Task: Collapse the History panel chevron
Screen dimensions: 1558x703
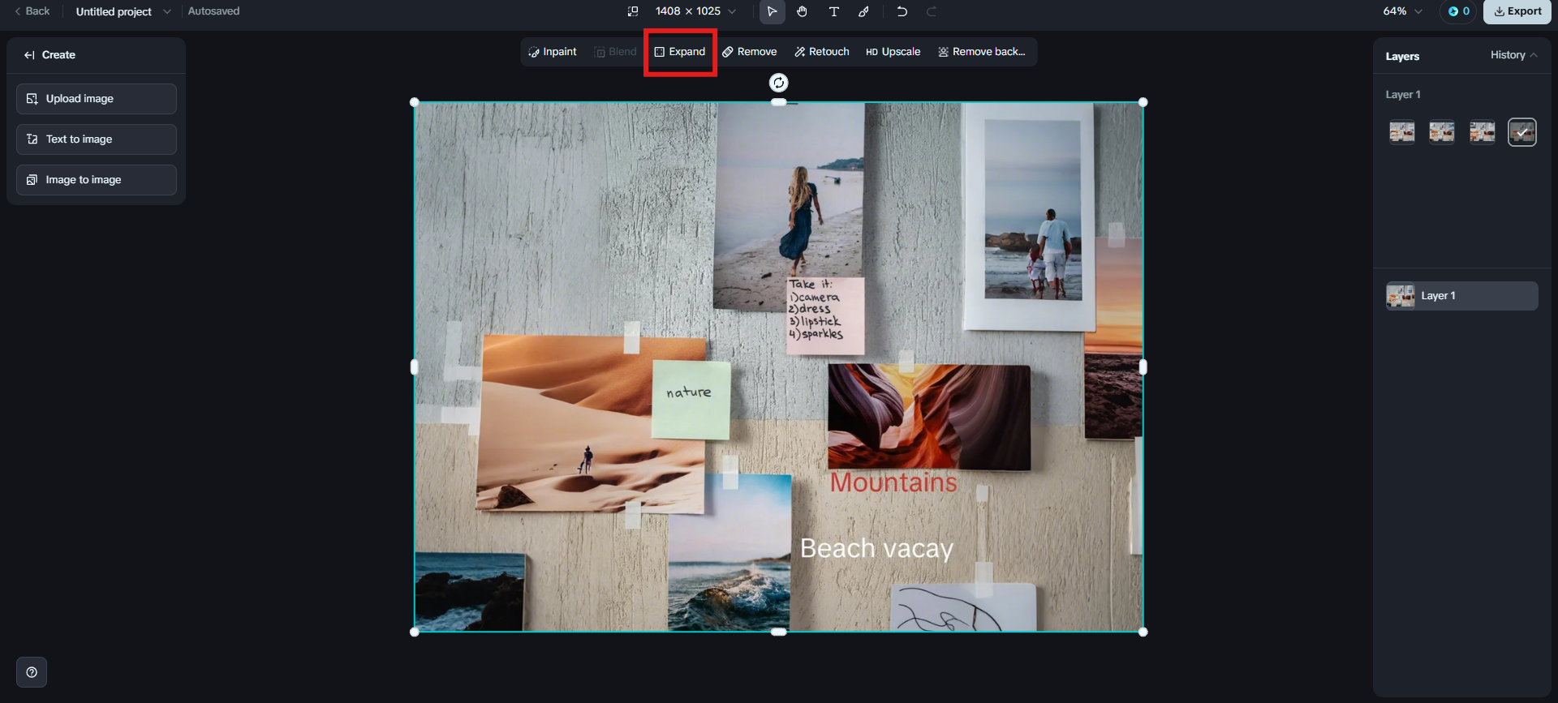Action: 1534,55
